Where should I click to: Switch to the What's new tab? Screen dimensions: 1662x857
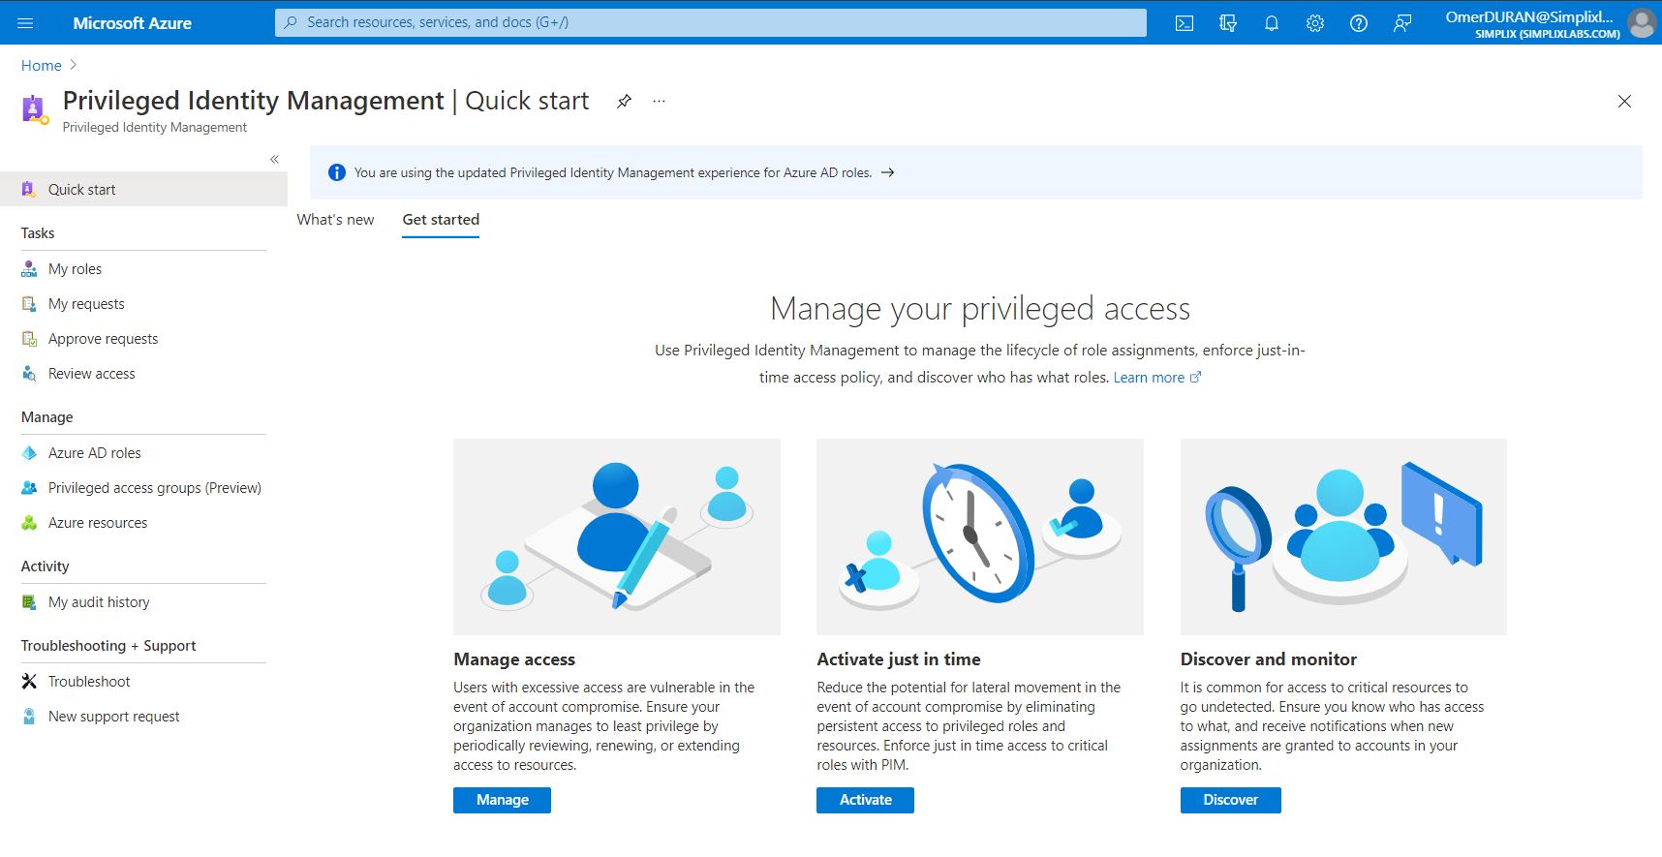pyautogui.click(x=335, y=220)
